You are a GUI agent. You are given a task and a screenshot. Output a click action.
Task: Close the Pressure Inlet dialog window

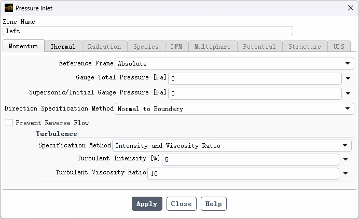pyautogui.click(x=350, y=8)
